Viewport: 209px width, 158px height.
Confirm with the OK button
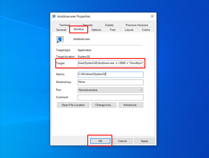click(x=100, y=141)
